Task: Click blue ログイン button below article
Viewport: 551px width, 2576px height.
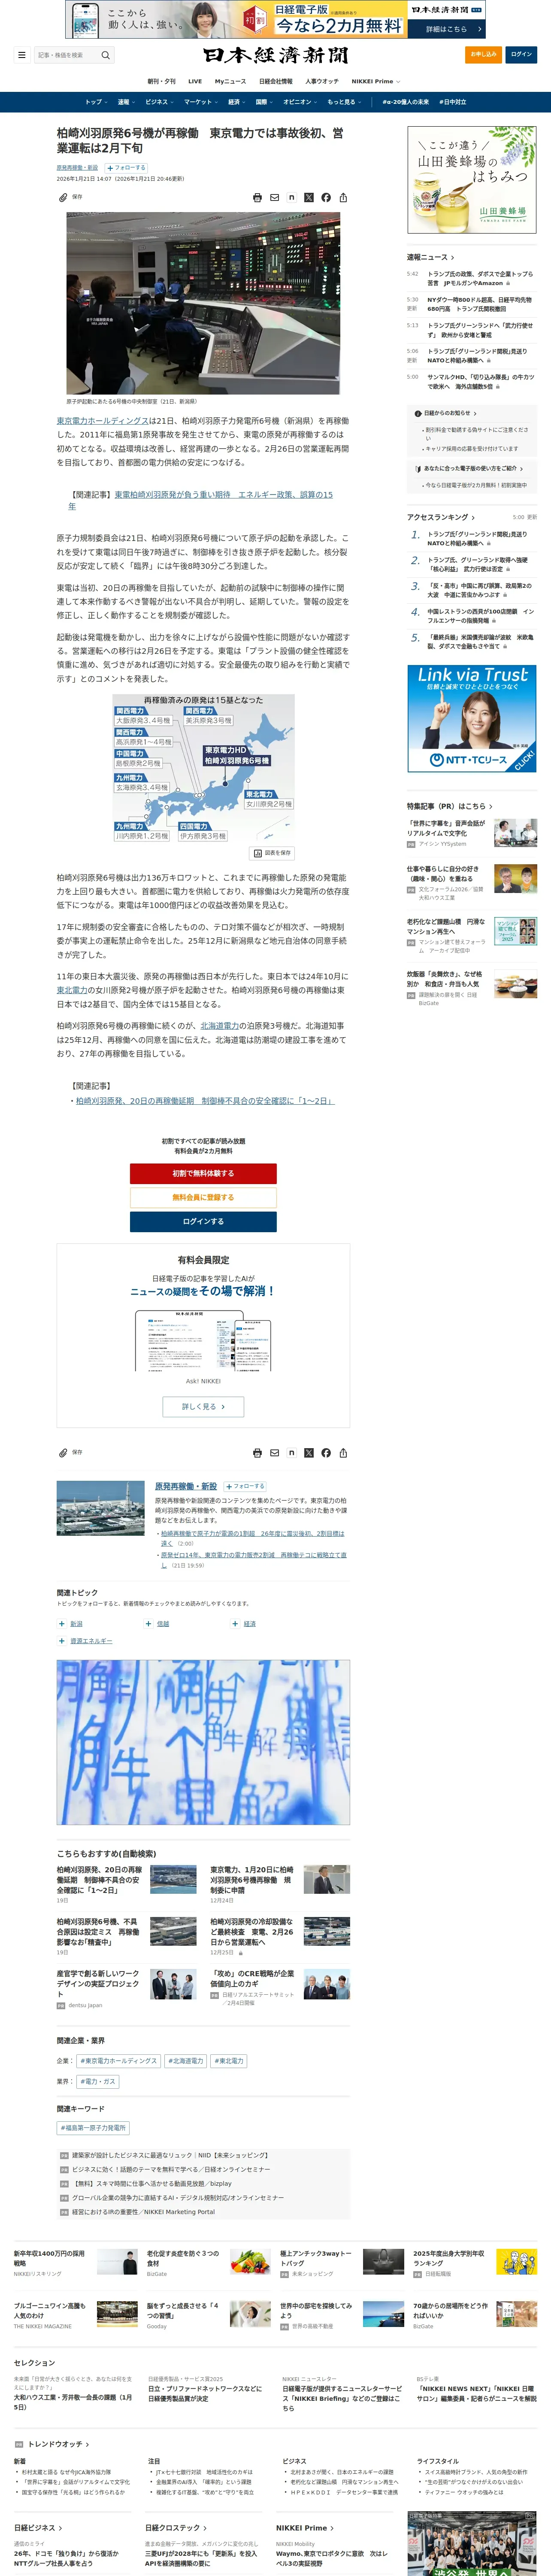Action: [203, 1221]
